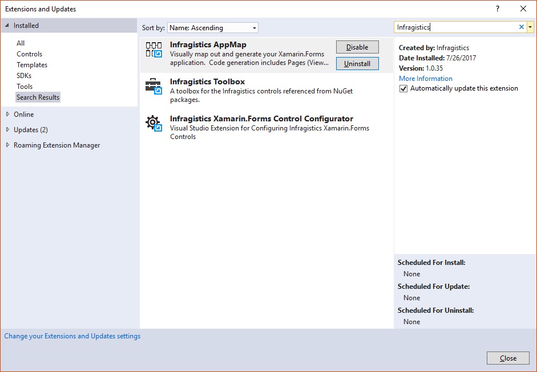Viewport: 537px width, 372px height.
Task: Open the More Information link
Action: (425, 79)
